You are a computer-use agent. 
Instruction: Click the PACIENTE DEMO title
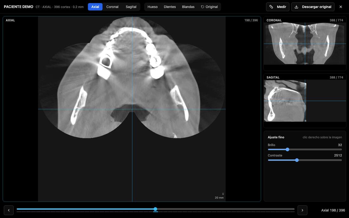click(18, 7)
